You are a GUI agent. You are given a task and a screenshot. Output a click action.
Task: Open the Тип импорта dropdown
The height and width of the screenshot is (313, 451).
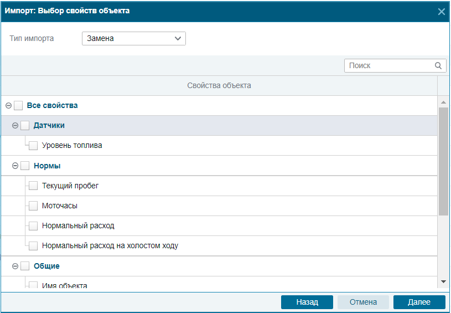[x=134, y=39]
